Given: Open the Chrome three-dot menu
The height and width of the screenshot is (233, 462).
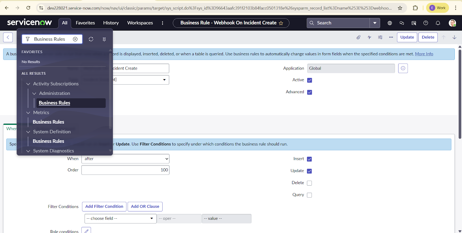Looking at the screenshot, I should click(456, 8).
